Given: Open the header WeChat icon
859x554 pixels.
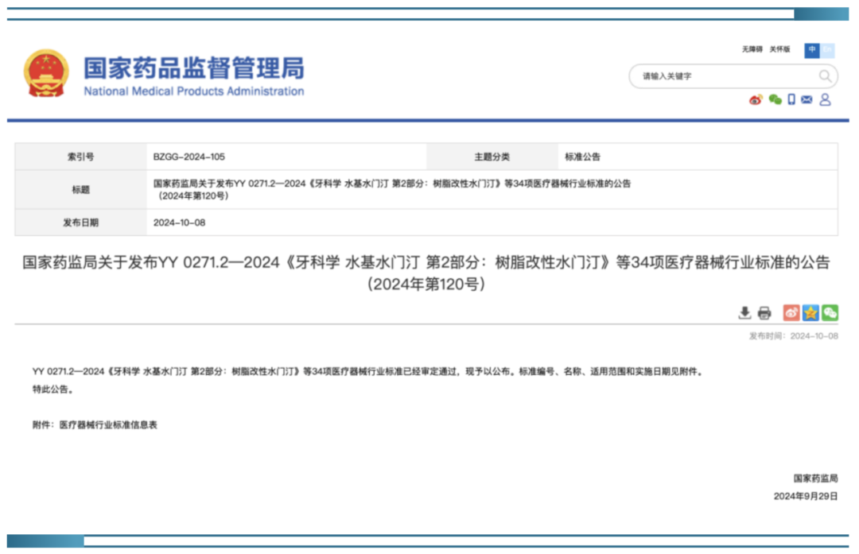Looking at the screenshot, I should [x=775, y=99].
